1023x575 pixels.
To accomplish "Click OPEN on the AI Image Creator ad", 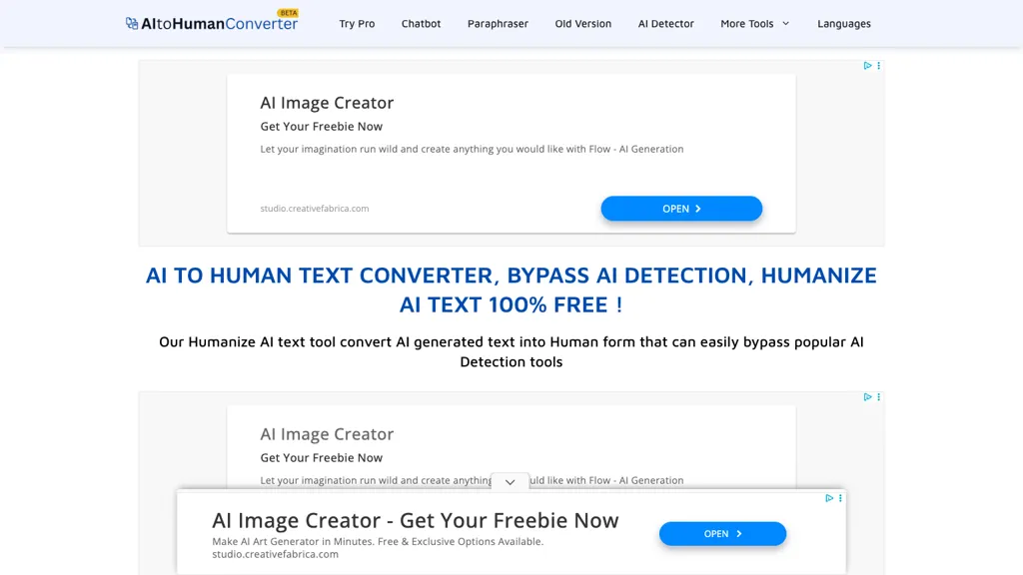I will click(681, 209).
